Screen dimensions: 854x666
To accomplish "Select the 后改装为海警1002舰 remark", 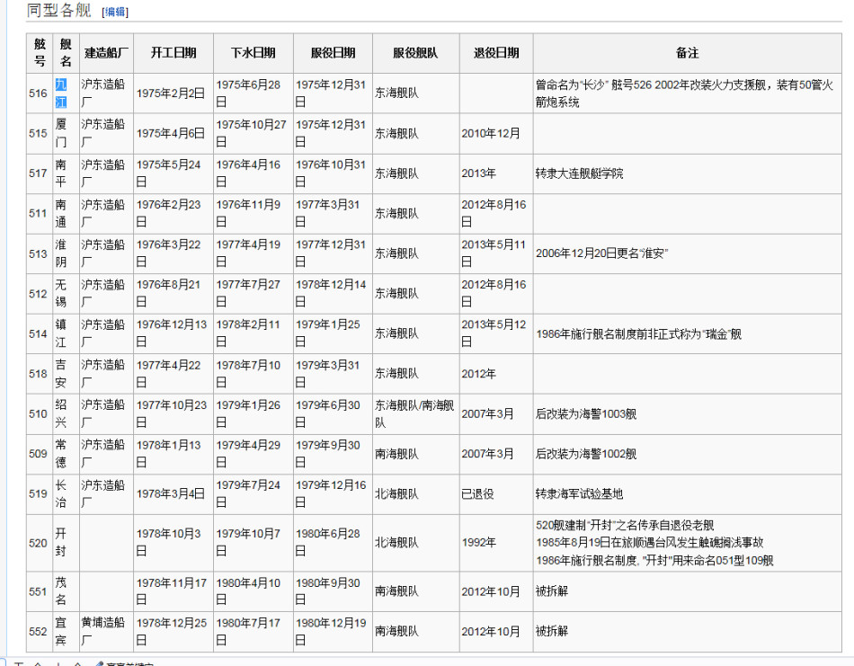I will click(x=585, y=454).
